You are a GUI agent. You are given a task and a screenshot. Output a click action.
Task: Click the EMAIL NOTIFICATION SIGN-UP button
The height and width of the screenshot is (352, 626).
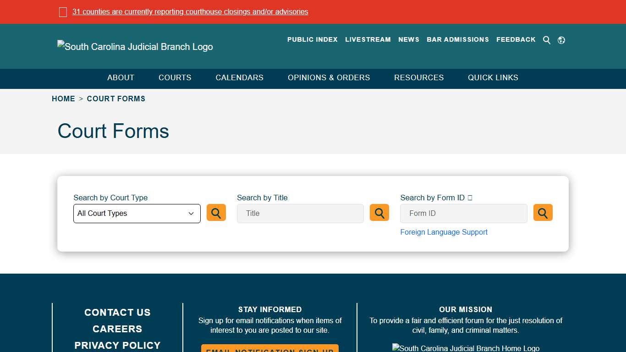pos(269,350)
